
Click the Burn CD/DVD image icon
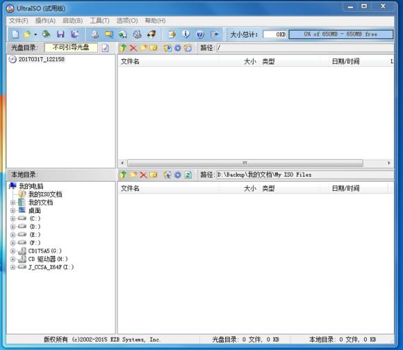[151, 34]
